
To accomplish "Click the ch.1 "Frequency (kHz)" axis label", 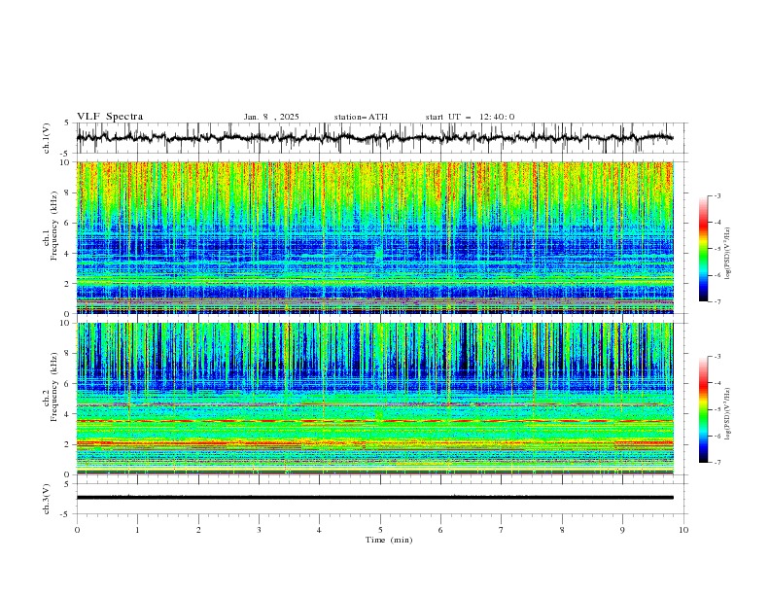I will 53,226.
